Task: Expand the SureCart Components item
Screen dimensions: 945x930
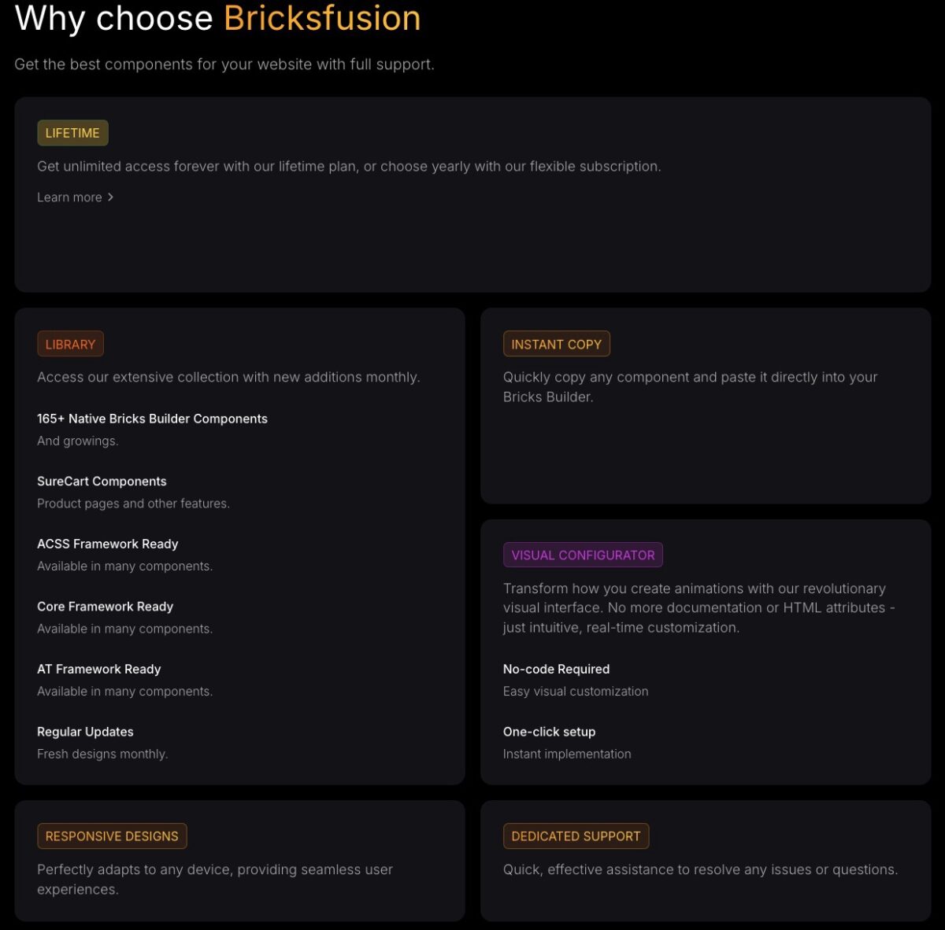Action: coord(102,481)
